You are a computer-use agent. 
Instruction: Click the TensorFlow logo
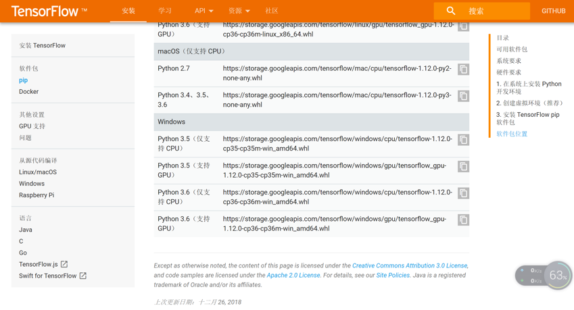pos(49,11)
